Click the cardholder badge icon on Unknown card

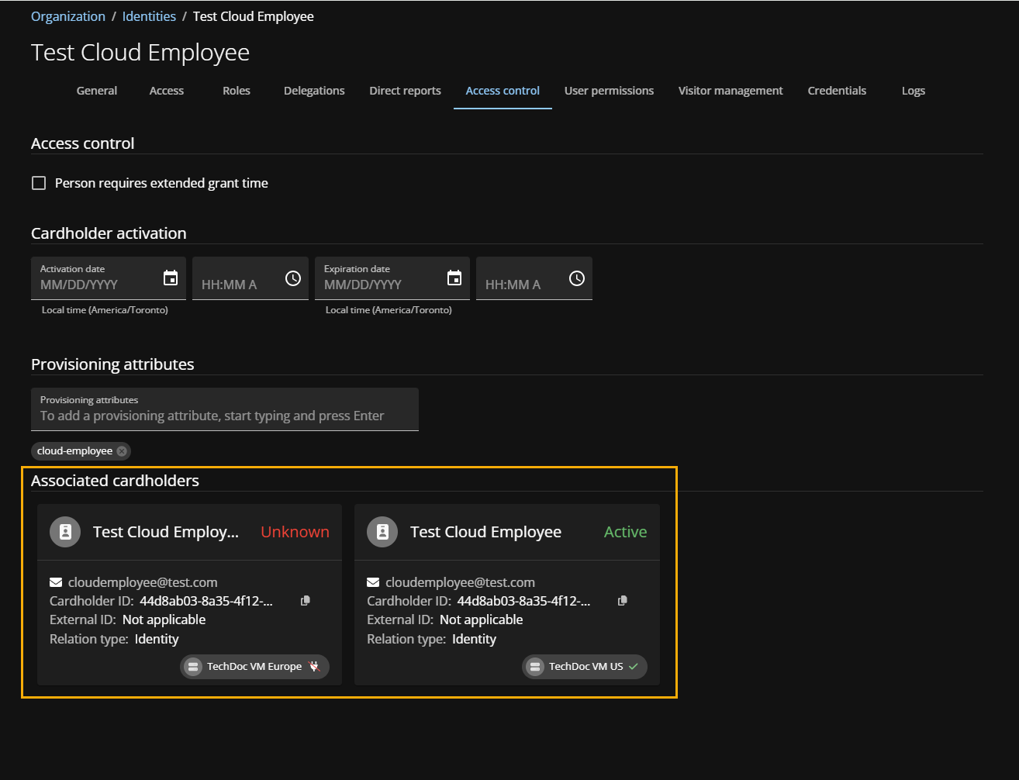[65, 532]
